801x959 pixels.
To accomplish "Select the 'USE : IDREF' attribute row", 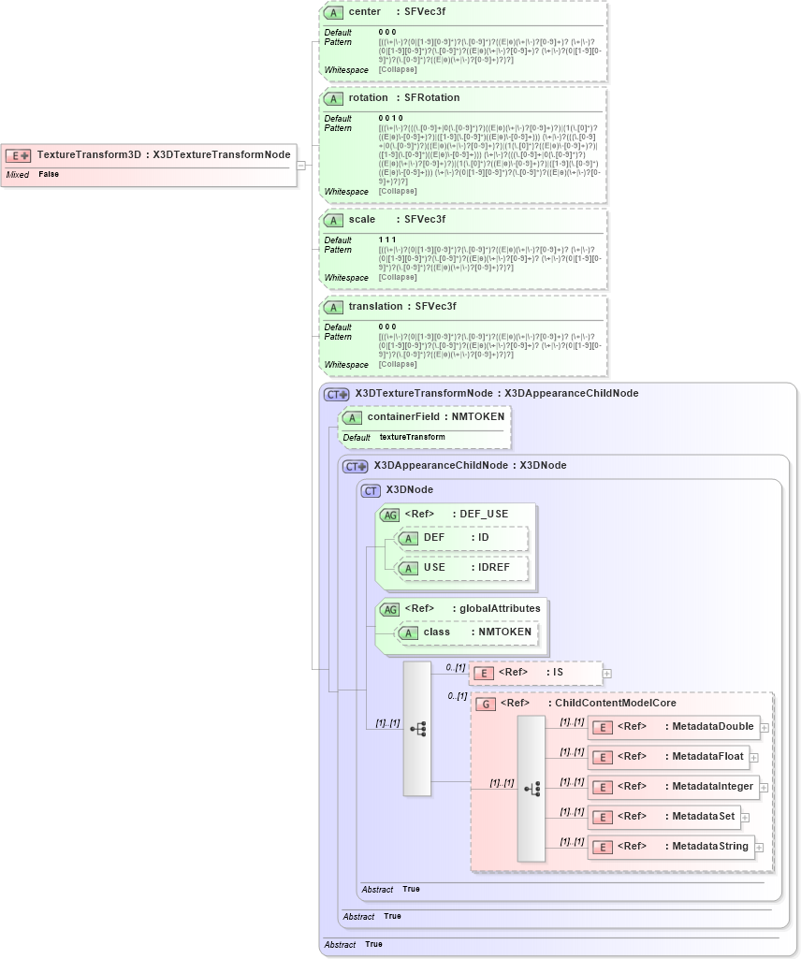I will [462, 568].
